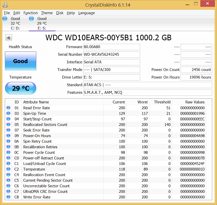Click status orb for Power-On Hours row
The height and width of the screenshot is (205, 217).
(x=8, y=136)
